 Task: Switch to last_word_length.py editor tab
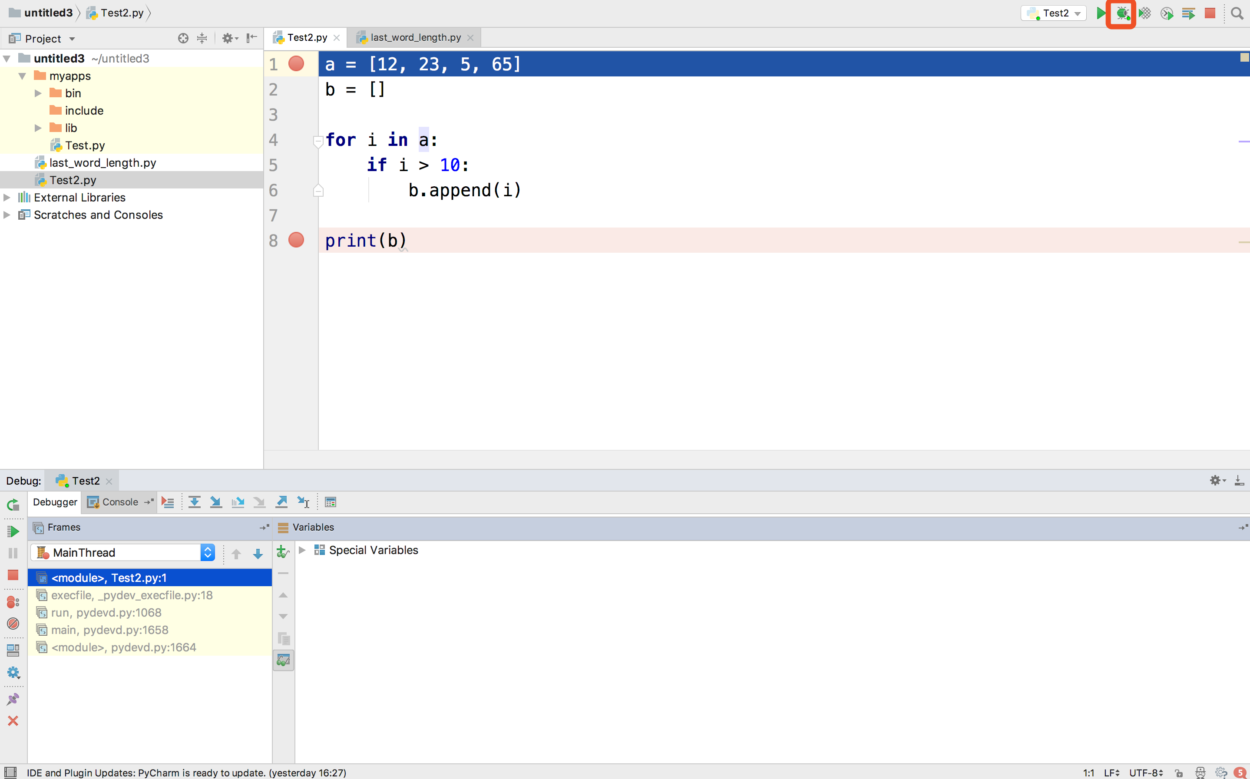pyautogui.click(x=415, y=38)
